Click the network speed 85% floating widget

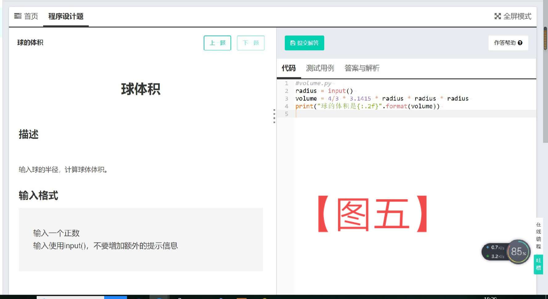click(x=506, y=252)
